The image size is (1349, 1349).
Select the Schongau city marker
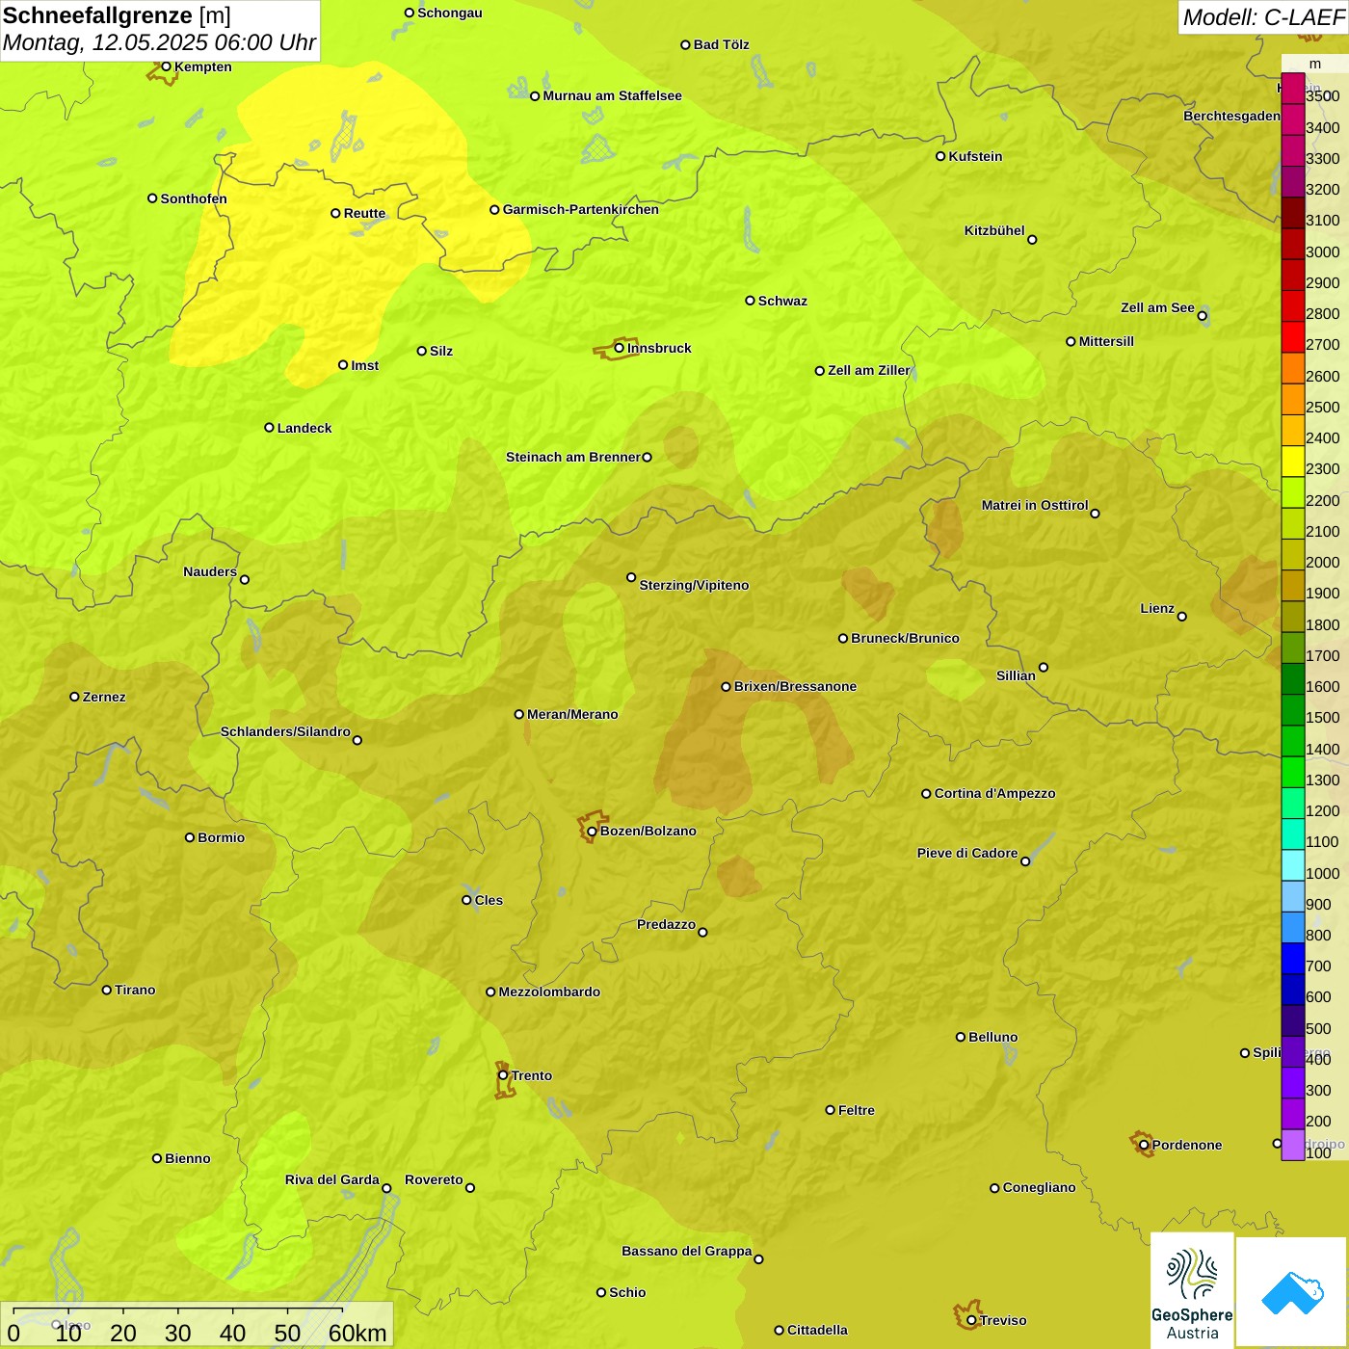[x=409, y=13]
